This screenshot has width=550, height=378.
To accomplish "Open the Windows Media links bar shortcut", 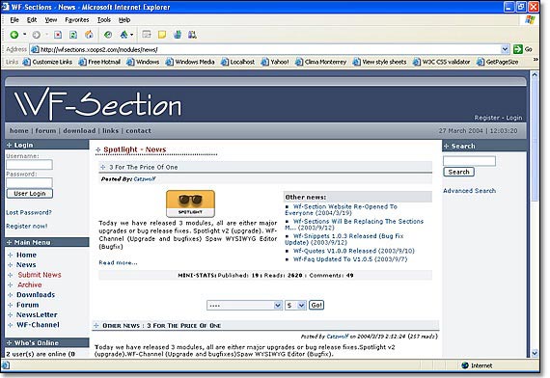I will point(190,62).
